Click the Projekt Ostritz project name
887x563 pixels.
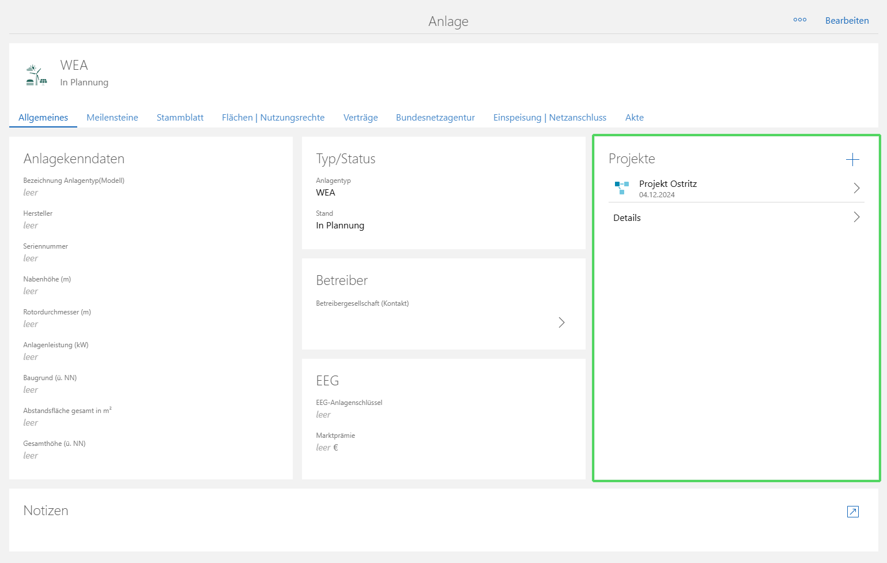(x=667, y=184)
